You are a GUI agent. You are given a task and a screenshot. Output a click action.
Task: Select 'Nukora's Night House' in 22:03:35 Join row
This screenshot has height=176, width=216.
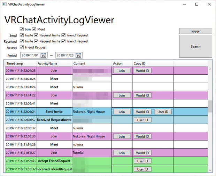(89, 136)
